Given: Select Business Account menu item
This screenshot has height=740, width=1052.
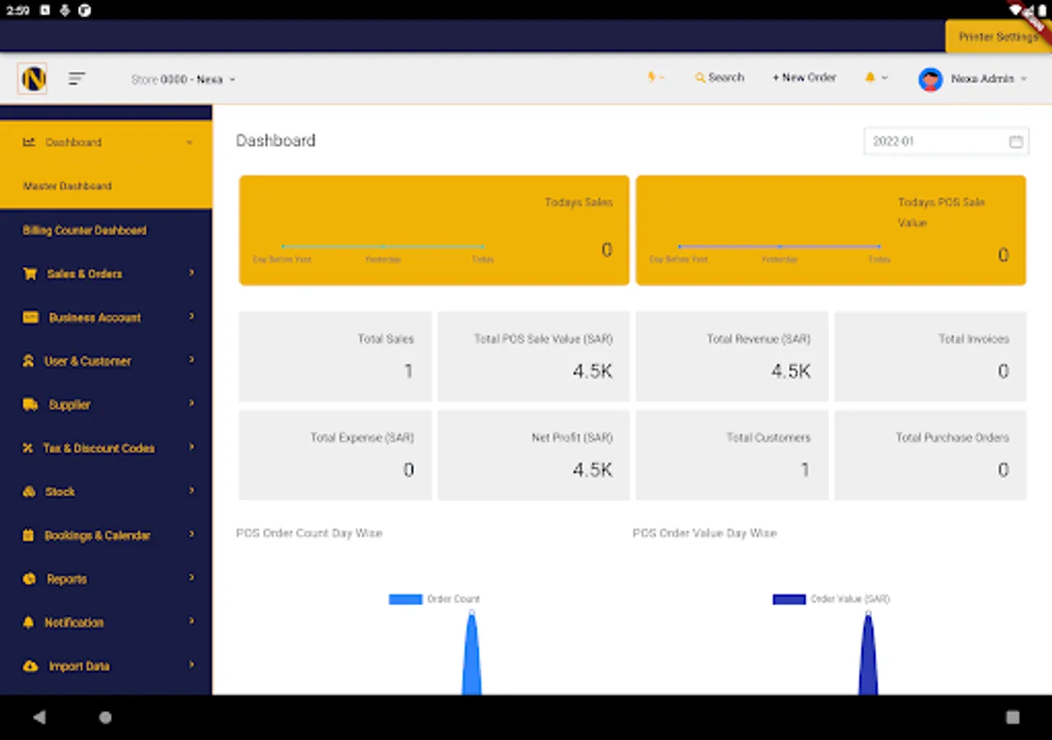Looking at the screenshot, I should click(106, 317).
